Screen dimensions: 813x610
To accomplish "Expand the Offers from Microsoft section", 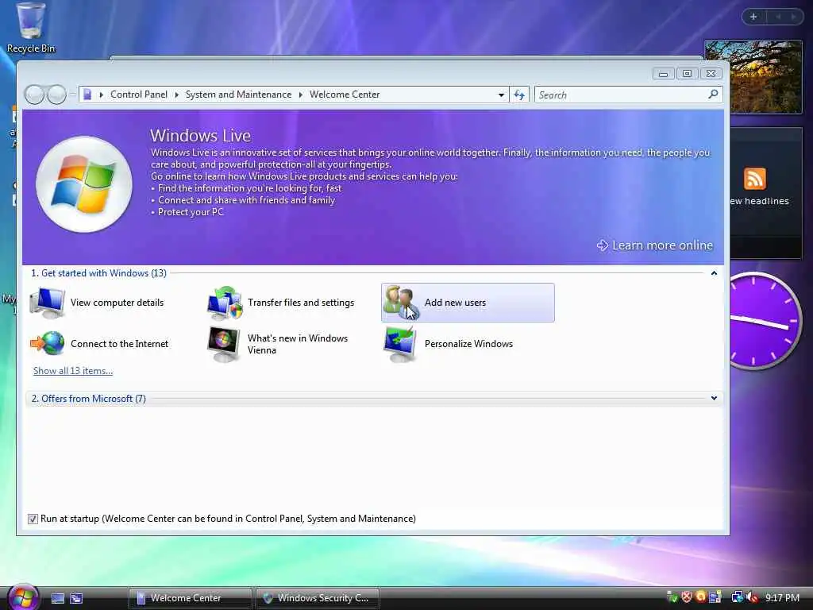I will coord(714,399).
